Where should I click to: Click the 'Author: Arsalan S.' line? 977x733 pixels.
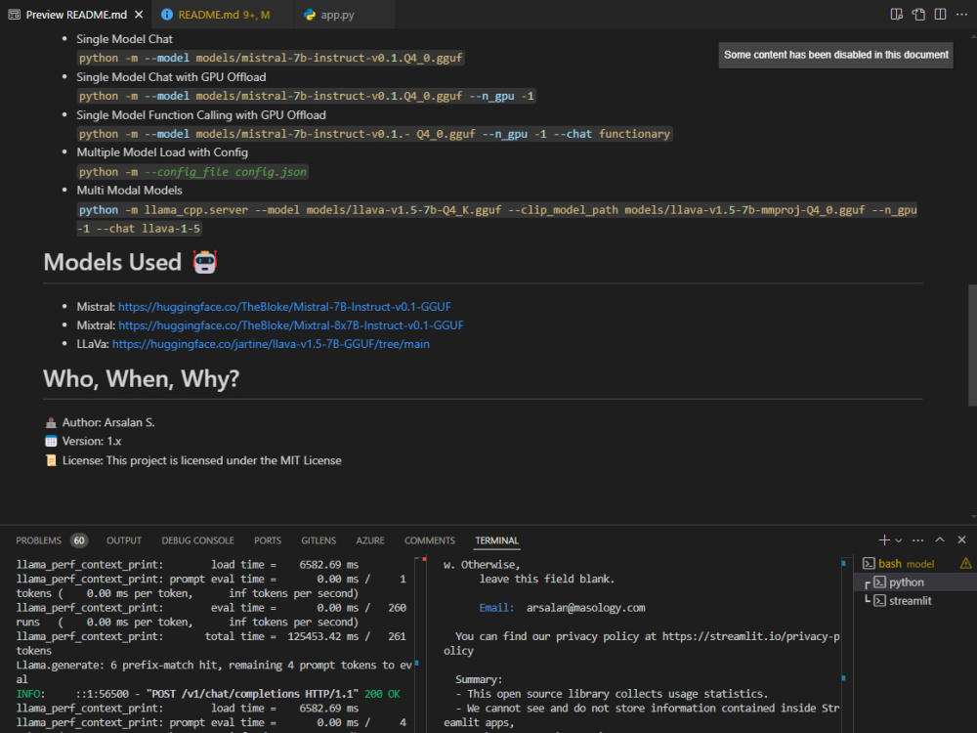click(x=108, y=422)
